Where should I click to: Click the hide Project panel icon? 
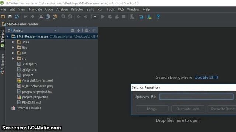tap(94, 30)
